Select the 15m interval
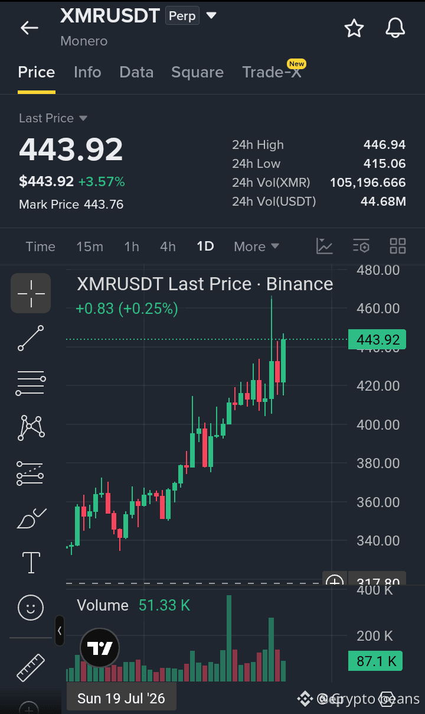 (x=90, y=246)
